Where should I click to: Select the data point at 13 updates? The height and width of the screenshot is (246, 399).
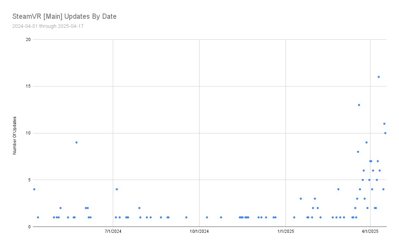coord(359,105)
